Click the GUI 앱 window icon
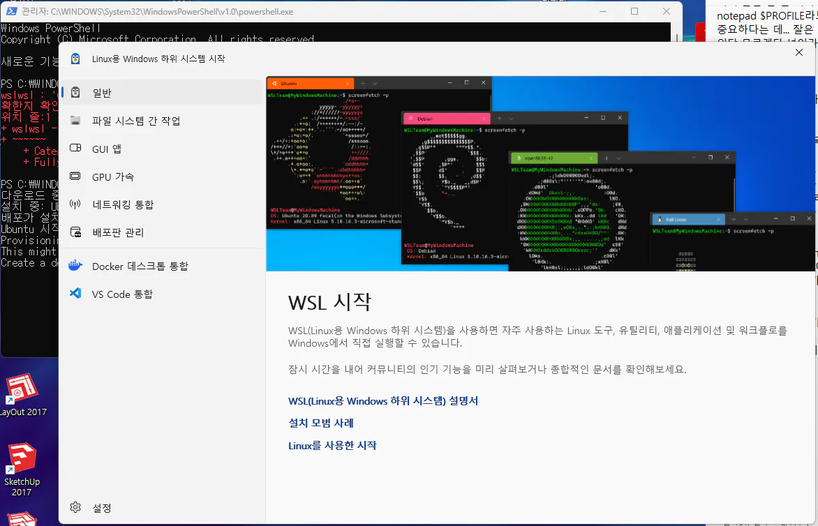The width and height of the screenshot is (818, 526). pyautogui.click(x=75, y=148)
